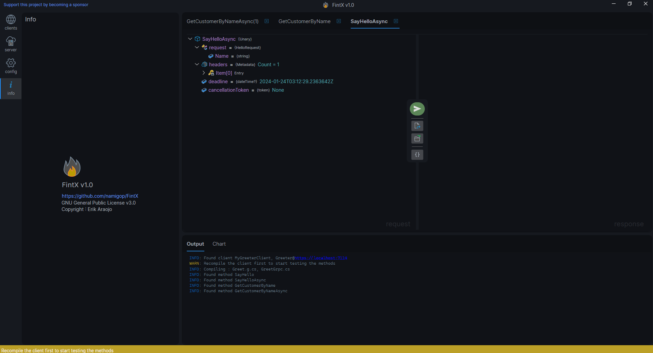Close the SayHelloAsync tab
The width and height of the screenshot is (653, 353).
(396, 21)
